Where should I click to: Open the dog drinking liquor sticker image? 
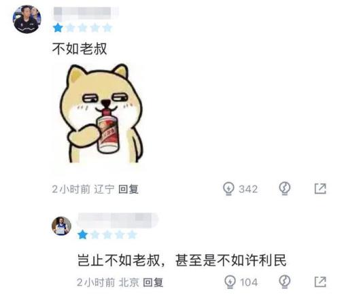pyautogui.click(x=101, y=113)
